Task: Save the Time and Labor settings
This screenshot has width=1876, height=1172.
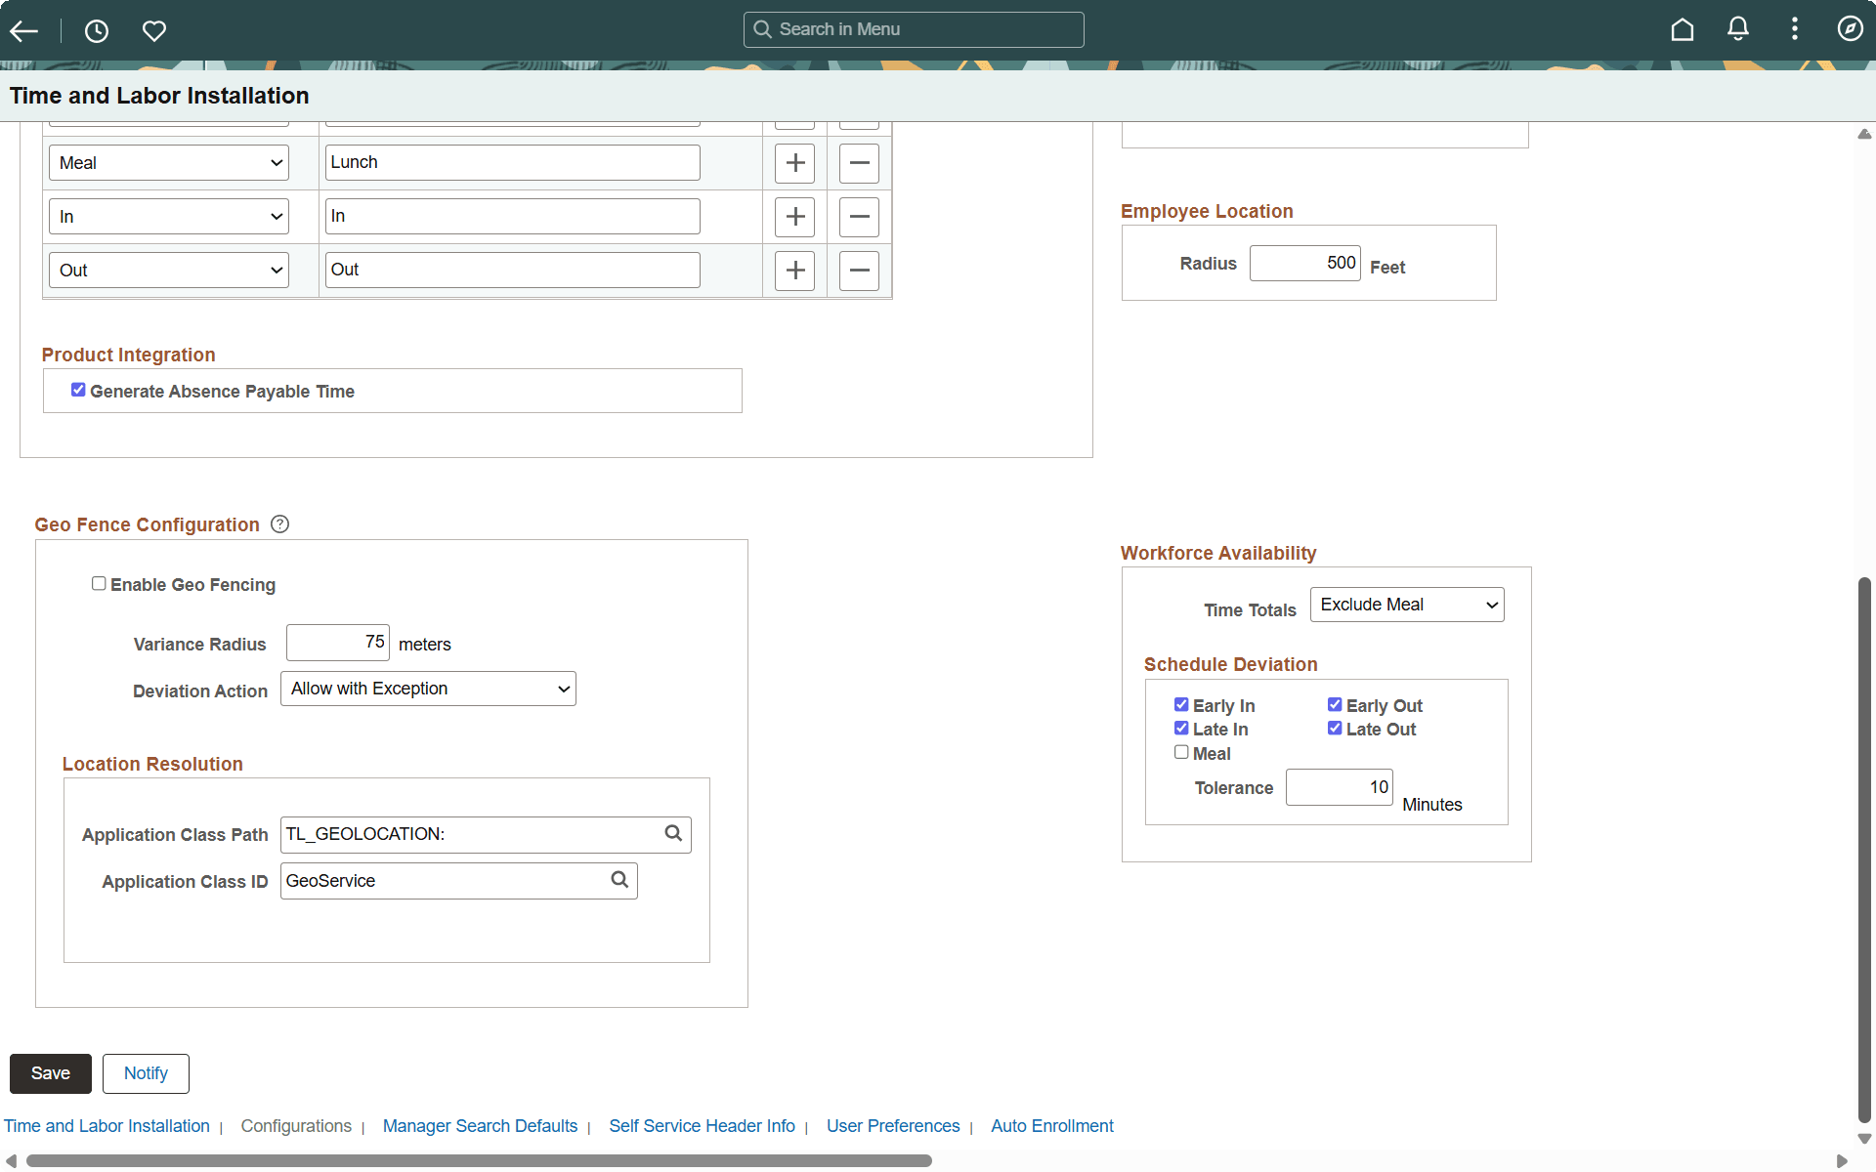Action: (x=50, y=1072)
